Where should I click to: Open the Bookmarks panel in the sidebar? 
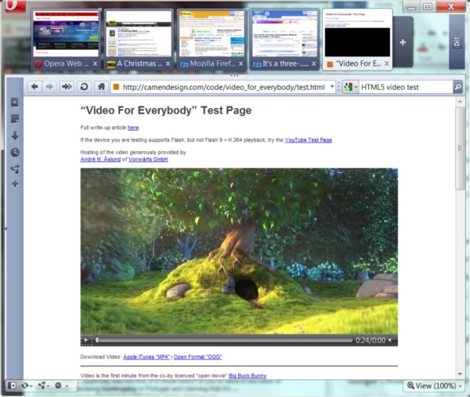click(15, 102)
